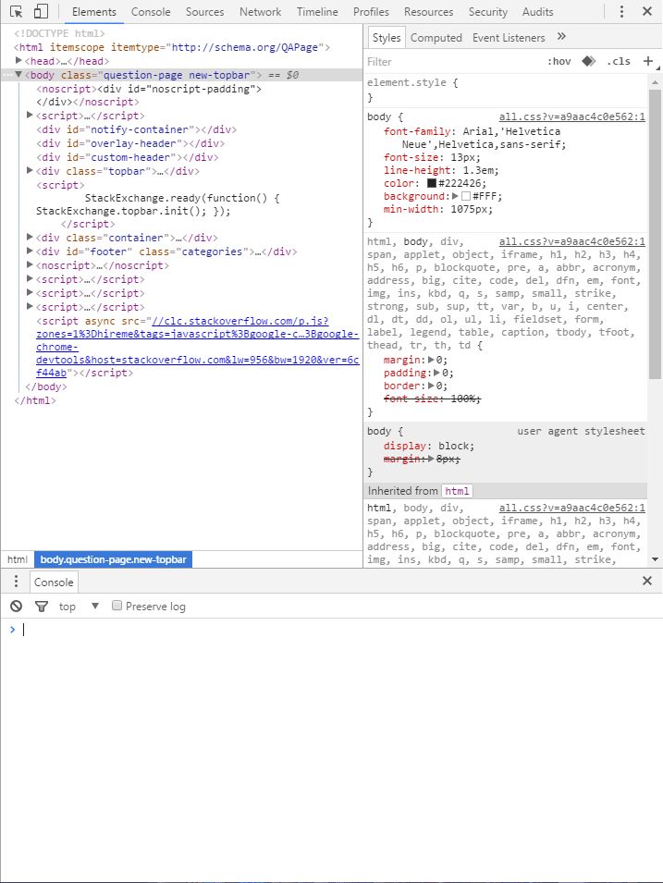Expand the div class topbar node
Image resolution: width=663 pixels, height=883 pixels.
tap(30, 170)
